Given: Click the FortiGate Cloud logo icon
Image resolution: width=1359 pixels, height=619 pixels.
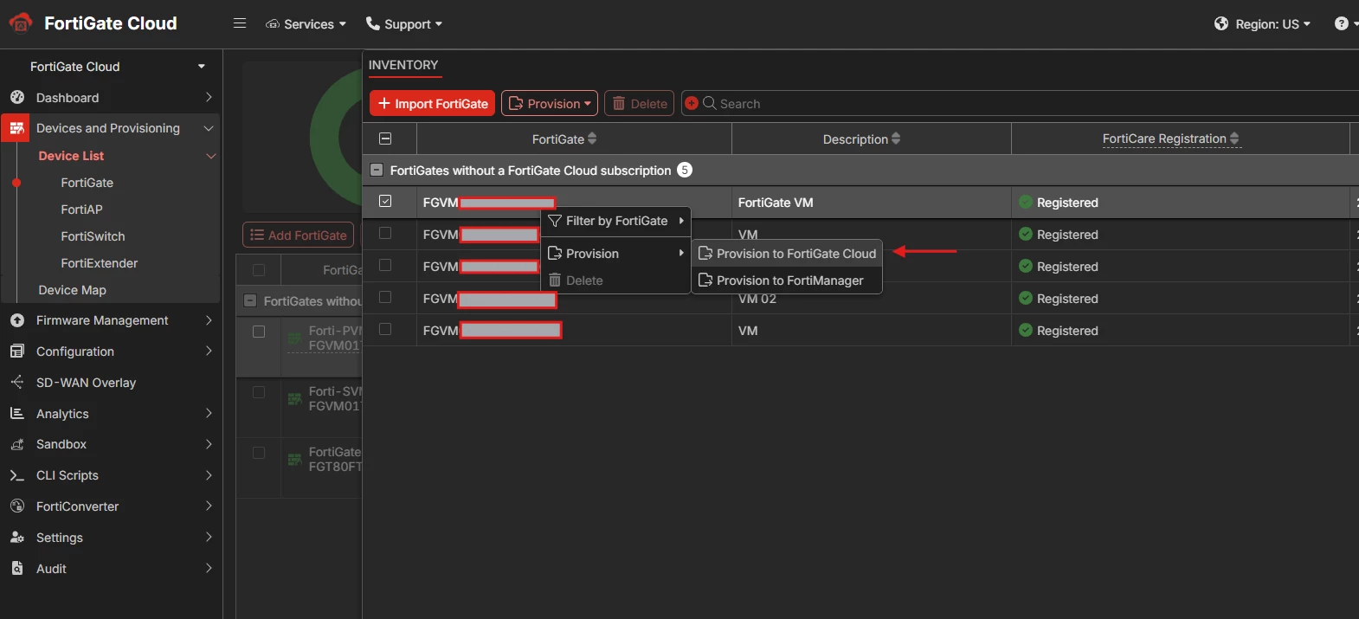Looking at the screenshot, I should pos(20,23).
